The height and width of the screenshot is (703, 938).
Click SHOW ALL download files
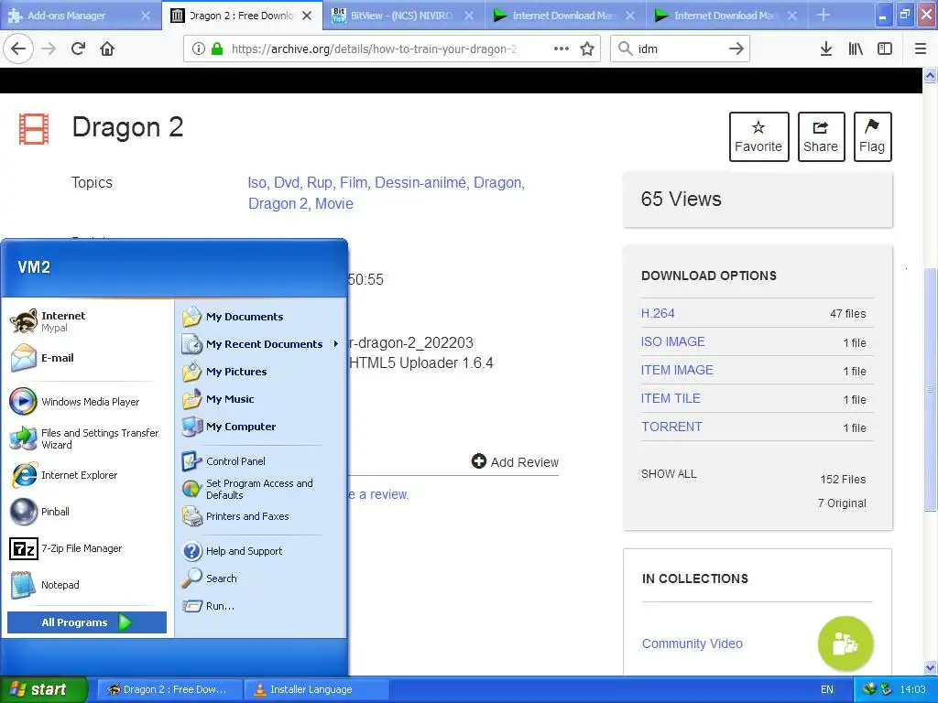point(669,474)
